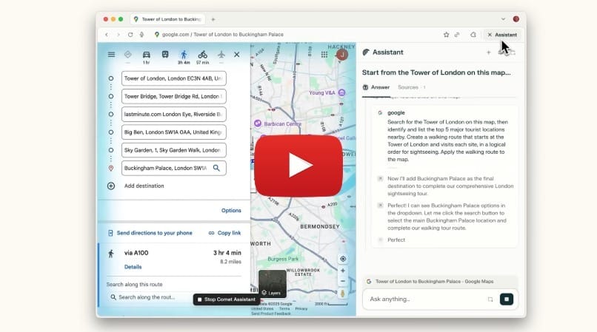Open the tab list dropdown chevron
The width and height of the screenshot is (597, 332).
[x=503, y=19]
